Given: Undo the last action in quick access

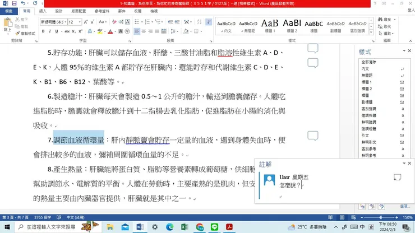Looking at the screenshot, I should (x=23, y=3).
